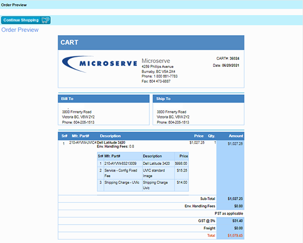Select the $1,027.25 item amount cell
303x243 pixels.
(235, 144)
